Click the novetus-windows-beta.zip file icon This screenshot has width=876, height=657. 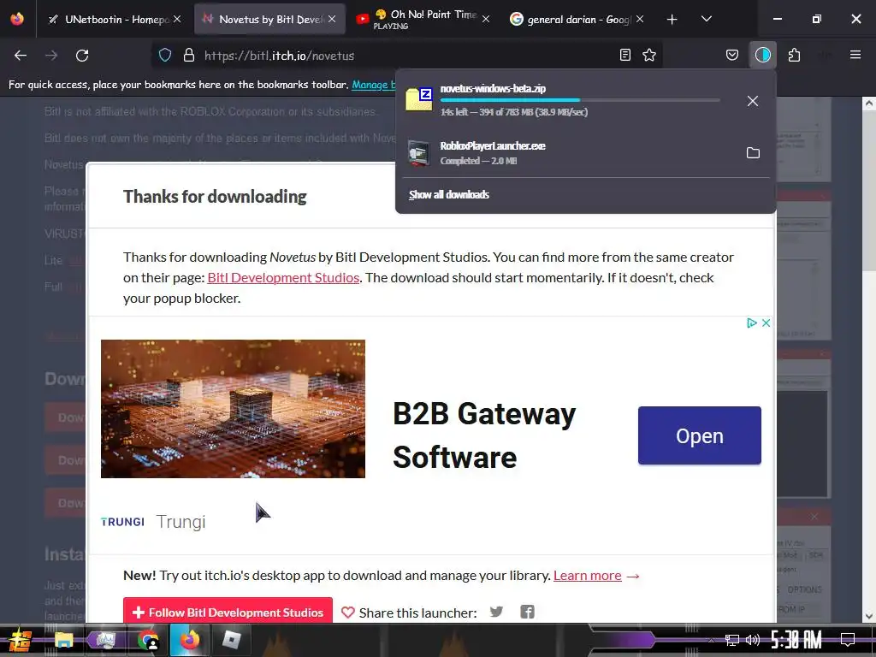pos(419,99)
